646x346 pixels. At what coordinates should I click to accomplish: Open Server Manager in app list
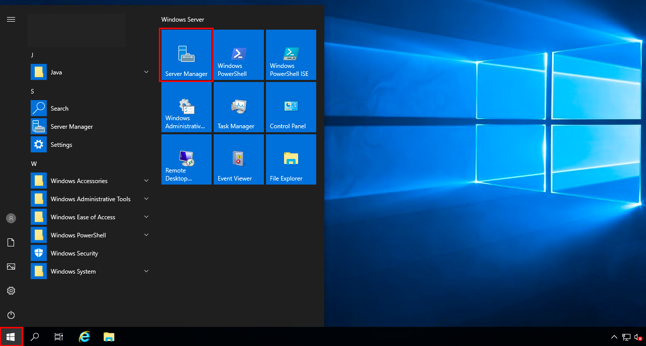pos(91,127)
